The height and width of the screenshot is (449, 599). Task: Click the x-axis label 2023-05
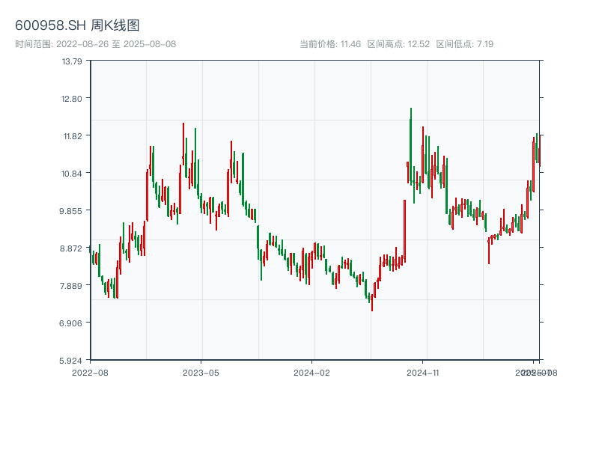(x=201, y=373)
